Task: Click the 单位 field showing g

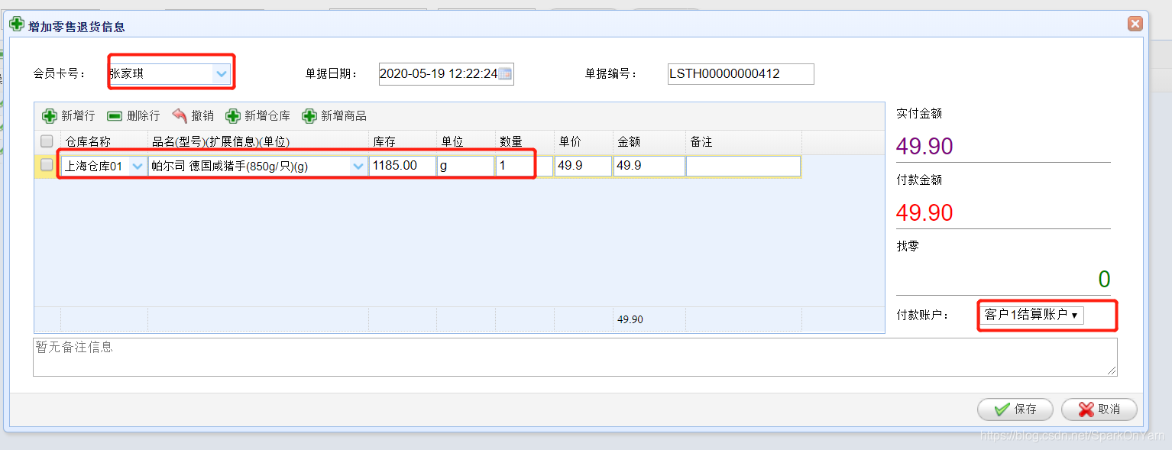Action: point(466,166)
